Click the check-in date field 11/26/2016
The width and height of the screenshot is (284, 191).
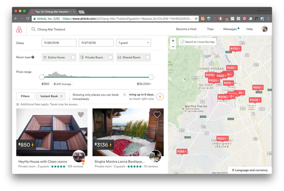59,43
